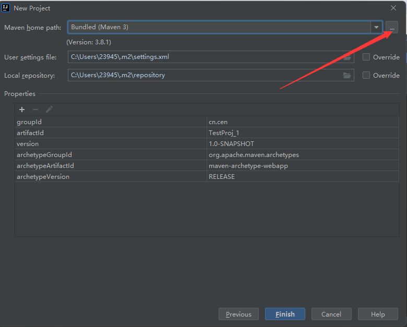Screen dimensions: 407x327
Task: Close the New Project dialog
Action: (x=393, y=8)
